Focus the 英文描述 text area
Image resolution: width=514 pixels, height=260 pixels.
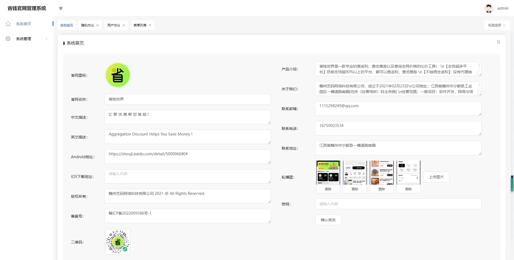pos(188,137)
